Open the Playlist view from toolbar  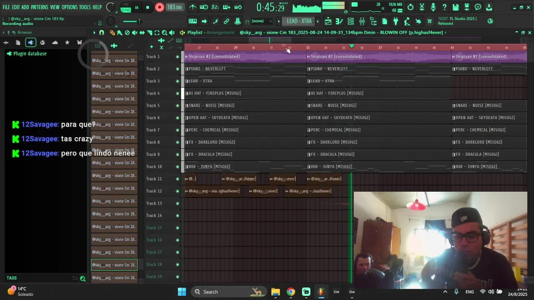[x=328, y=21]
